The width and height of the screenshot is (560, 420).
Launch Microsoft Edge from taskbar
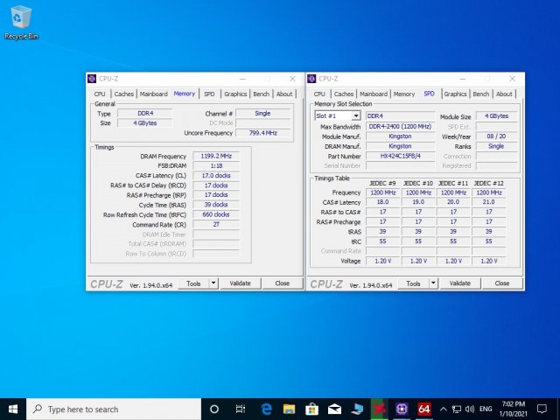pyautogui.click(x=266, y=409)
